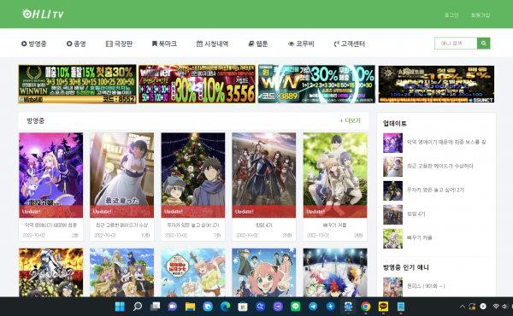Launch File Explorer from taskbar
This screenshot has width=513, height=316.
pos(190,307)
